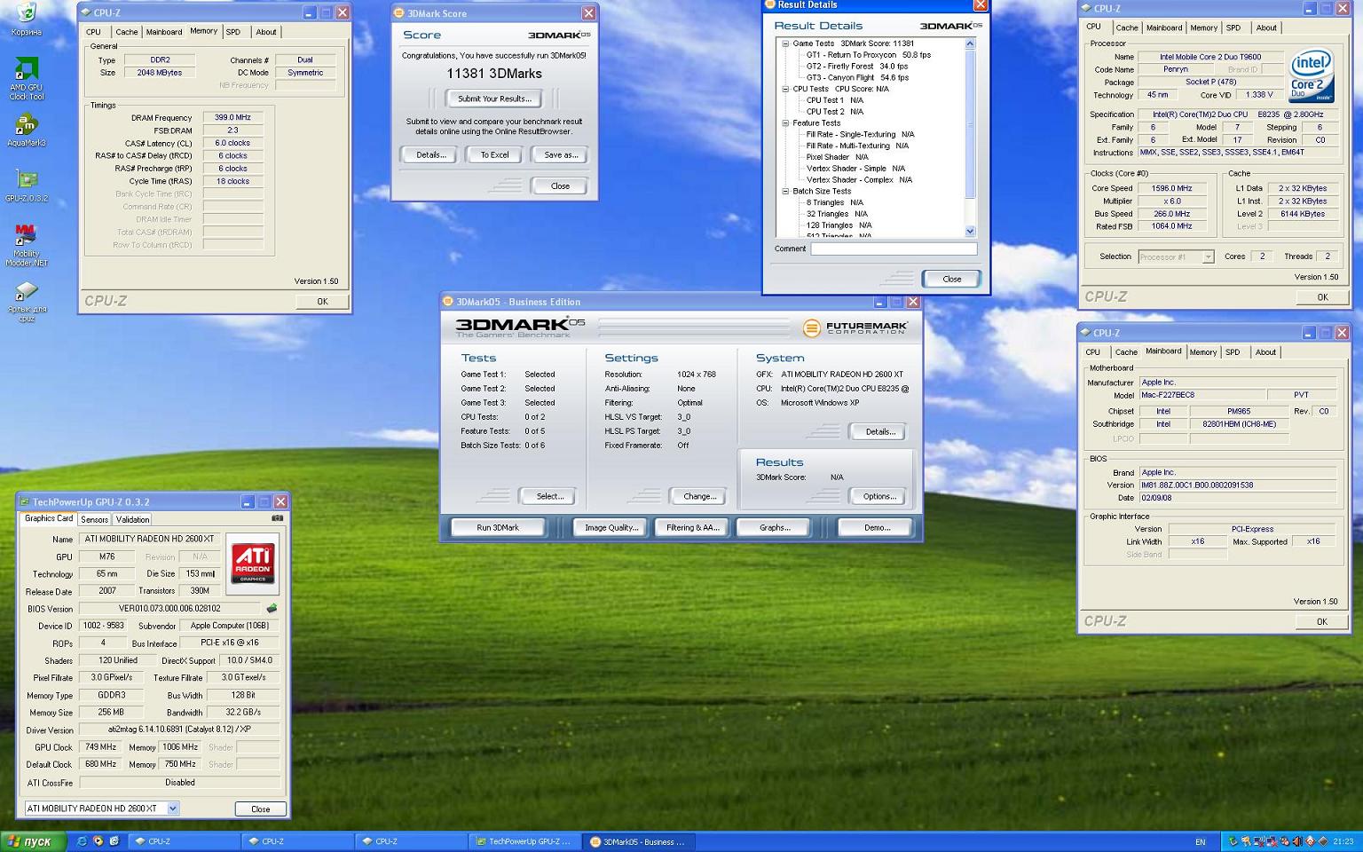
Task: Open SPD tab in memory CPU-Z window
Action: coord(233,32)
